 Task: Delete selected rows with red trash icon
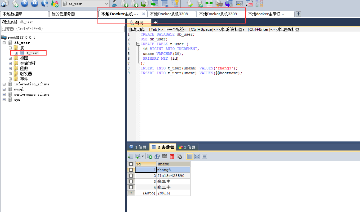[x=172, y=156]
